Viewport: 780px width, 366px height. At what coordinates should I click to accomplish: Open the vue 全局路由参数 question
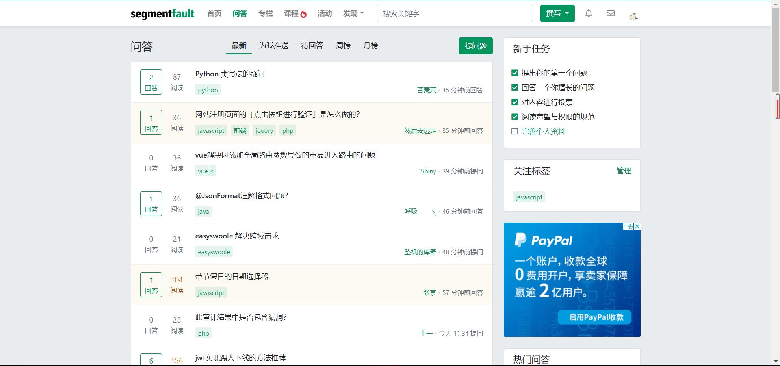pos(285,155)
